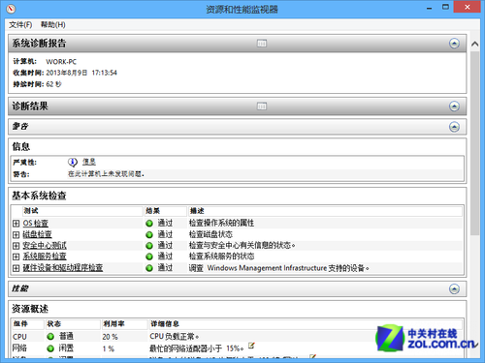Viewport: 485px width, 363px height.
Task: Click the text CPU 负载正常
Action: (174, 337)
